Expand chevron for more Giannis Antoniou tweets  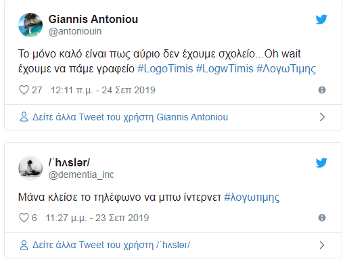click(322, 117)
